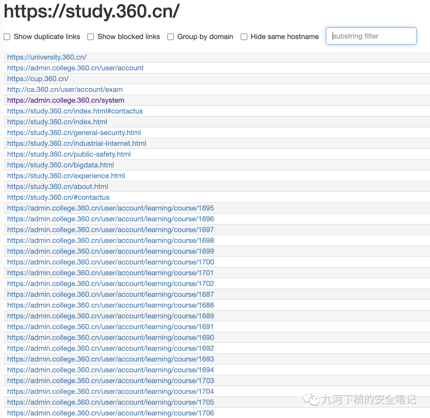This screenshot has width=430, height=418.
Task: Open study.360.cn/#contactus link
Action: [58, 197]
